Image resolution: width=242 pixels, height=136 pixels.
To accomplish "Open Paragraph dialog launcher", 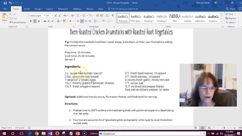I will 114,27.
